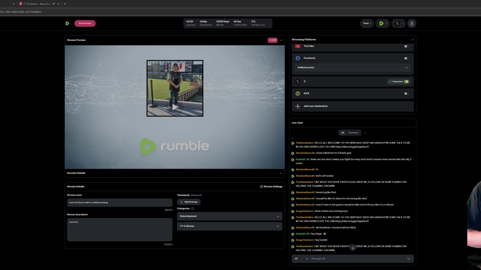Enable the Facebook destination toggle
This screenshot has width=481, height=270.
coord(406,58)
